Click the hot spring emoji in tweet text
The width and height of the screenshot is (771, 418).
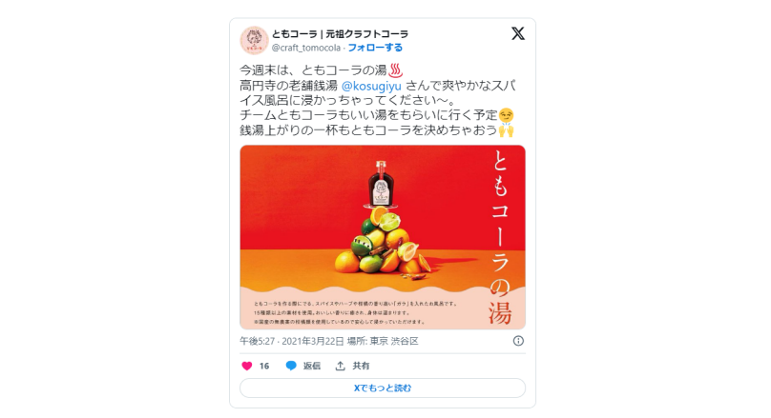tap(396, 70)
